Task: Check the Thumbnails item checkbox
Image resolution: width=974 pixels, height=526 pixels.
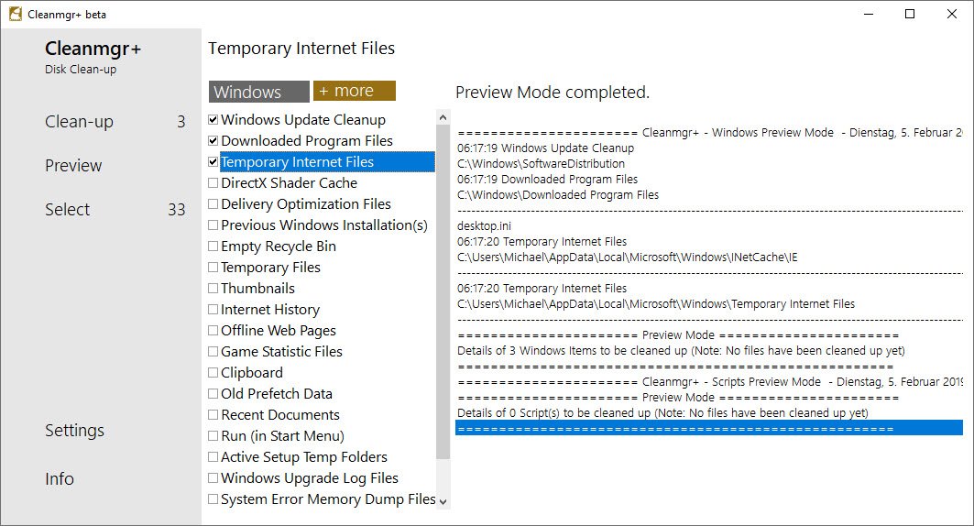Action: pyautogui.click(x=213, y=289)
